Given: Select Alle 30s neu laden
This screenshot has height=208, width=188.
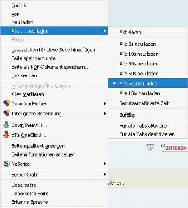Looking at the screenshot, I should pos(148,64).
